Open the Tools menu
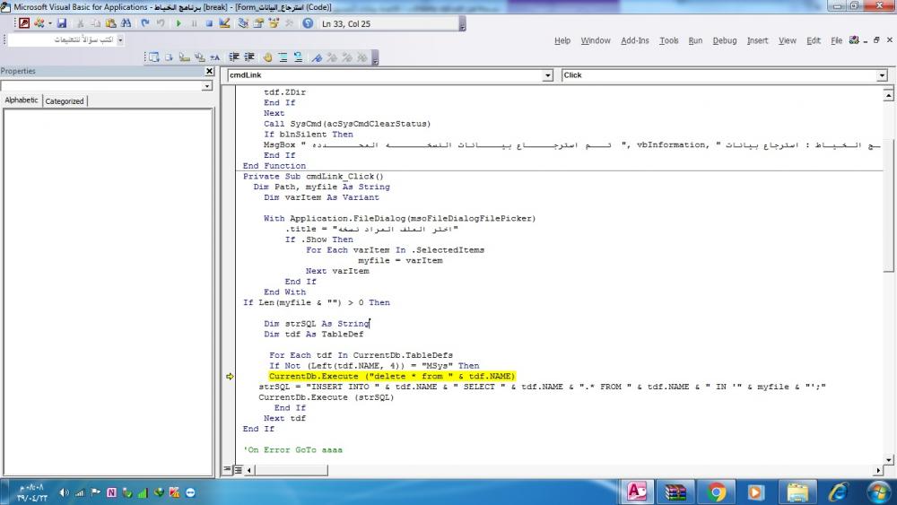Image resolution: width=897 pixels, height=505 pixels. 669,40
